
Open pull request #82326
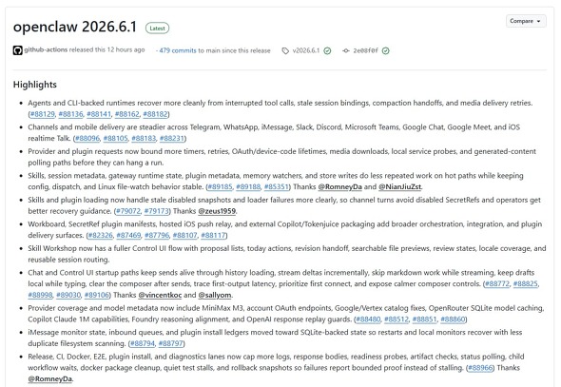[101, 235]
